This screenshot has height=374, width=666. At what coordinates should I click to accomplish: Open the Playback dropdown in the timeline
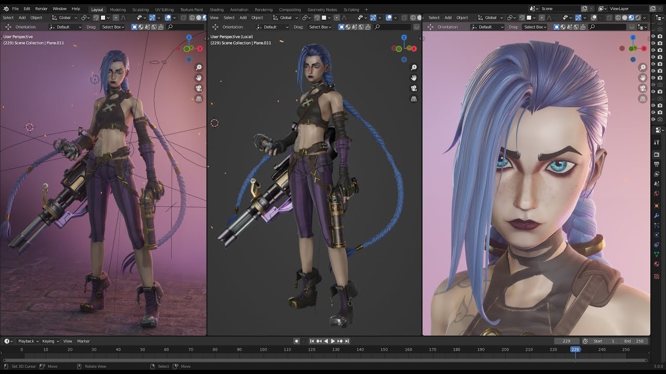click(x=28, y=341)
